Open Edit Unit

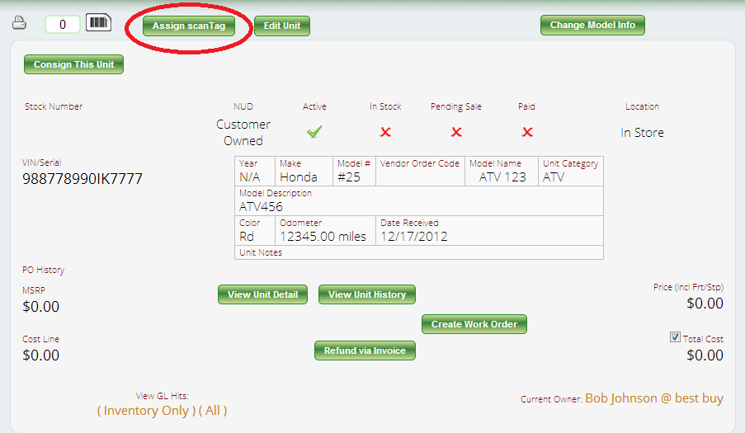coord(281,26)
